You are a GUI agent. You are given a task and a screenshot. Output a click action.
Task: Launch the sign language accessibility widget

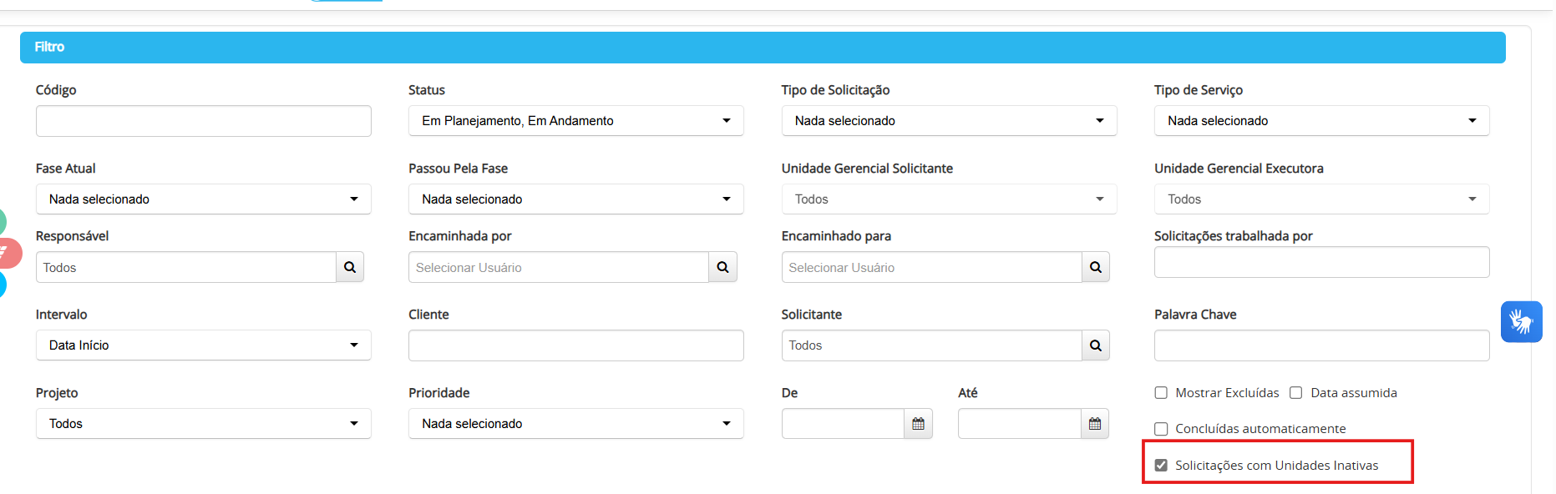point(1522,321)
